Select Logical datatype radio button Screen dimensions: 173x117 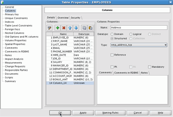(131, 34)
